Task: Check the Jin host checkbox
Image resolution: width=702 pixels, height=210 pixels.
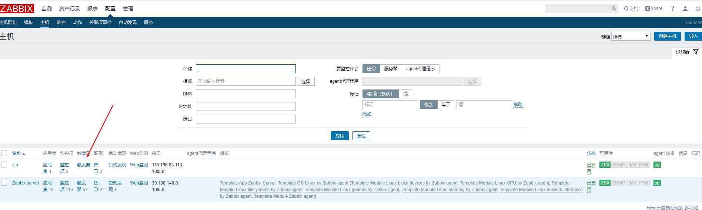Action: [4, 165]
